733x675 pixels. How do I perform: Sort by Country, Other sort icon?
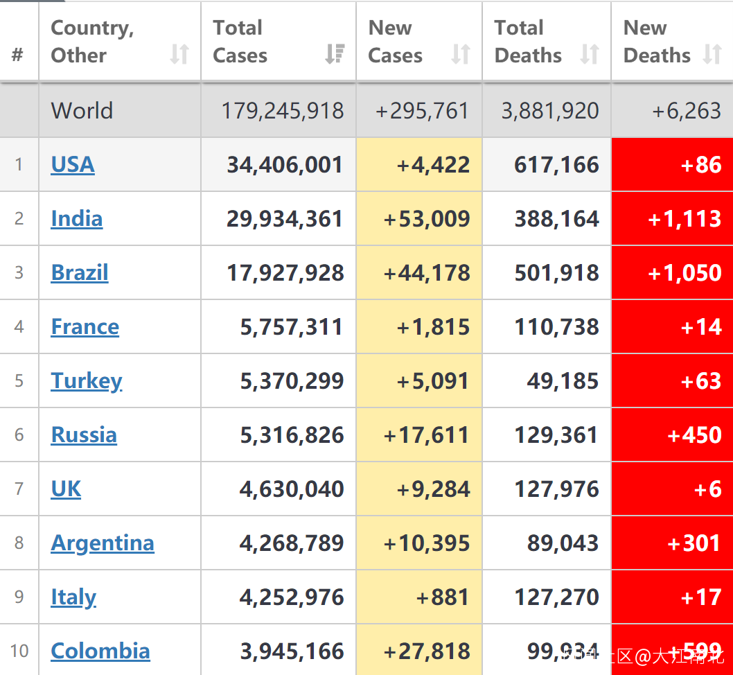(x=179, y=54)
